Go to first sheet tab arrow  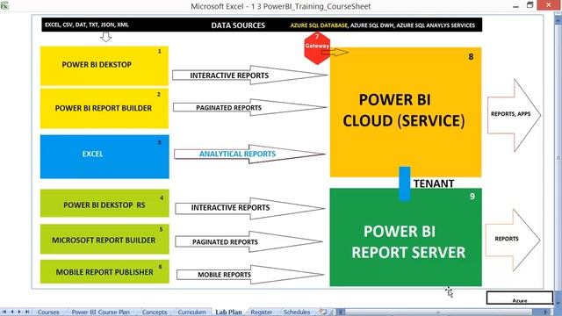[x=4, y=312]
